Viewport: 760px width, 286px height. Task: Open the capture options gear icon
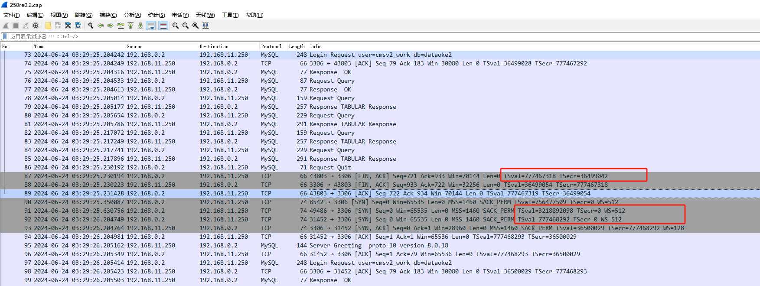pos(36,26)
